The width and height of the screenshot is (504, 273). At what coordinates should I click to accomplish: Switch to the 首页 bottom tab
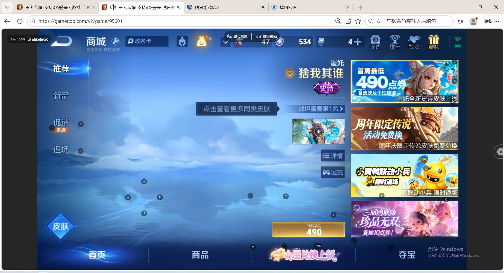pos(97,255)
